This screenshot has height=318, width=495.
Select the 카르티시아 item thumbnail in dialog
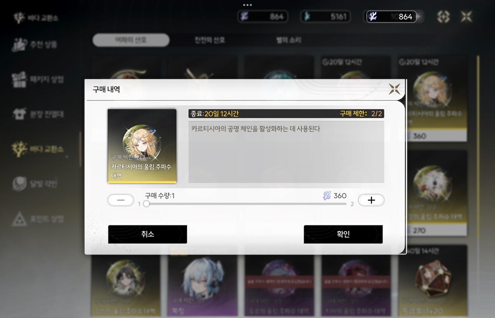pos(142,146)
